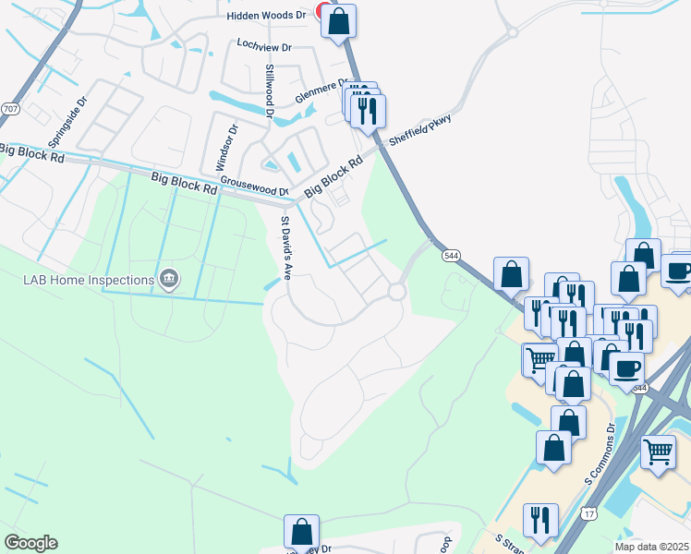Click the Route 17 highway shield
The width and height of the screenshot is (691, 554).
click(x=588, y=513)
